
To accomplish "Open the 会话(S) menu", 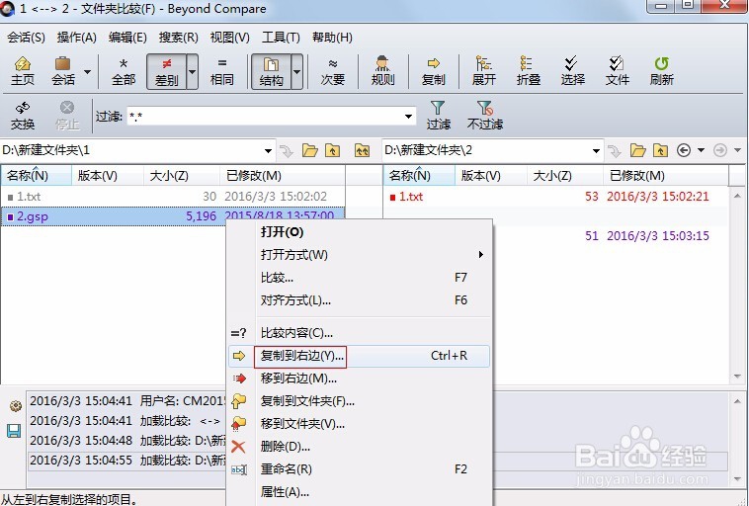I will tap(26, 38).
